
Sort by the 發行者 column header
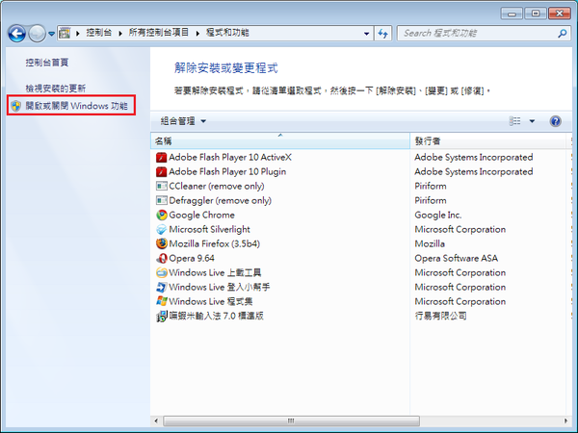pos(487,140)
